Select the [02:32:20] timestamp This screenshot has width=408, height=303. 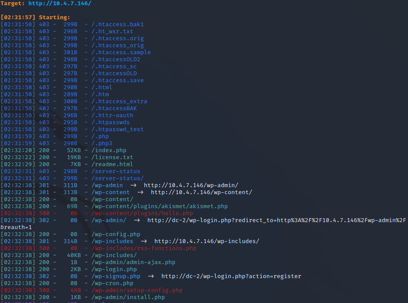[18, 150]
